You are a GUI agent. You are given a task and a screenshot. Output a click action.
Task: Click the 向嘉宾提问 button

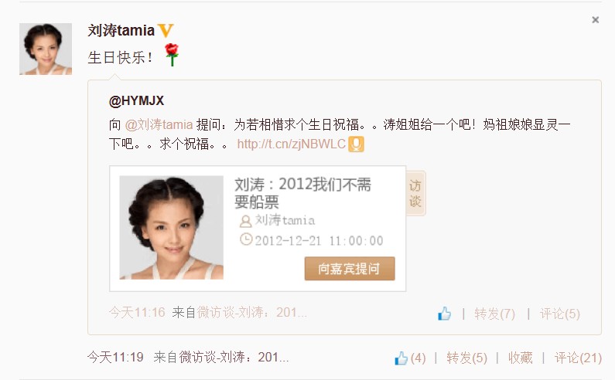tap(350, 269)
